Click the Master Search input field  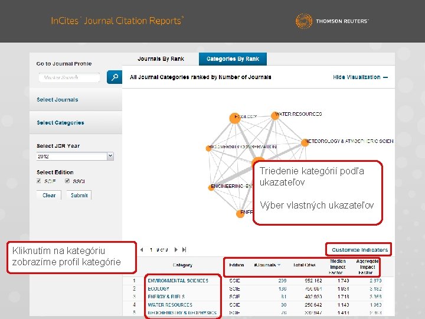pyautogui.click(x=69, y=77)
